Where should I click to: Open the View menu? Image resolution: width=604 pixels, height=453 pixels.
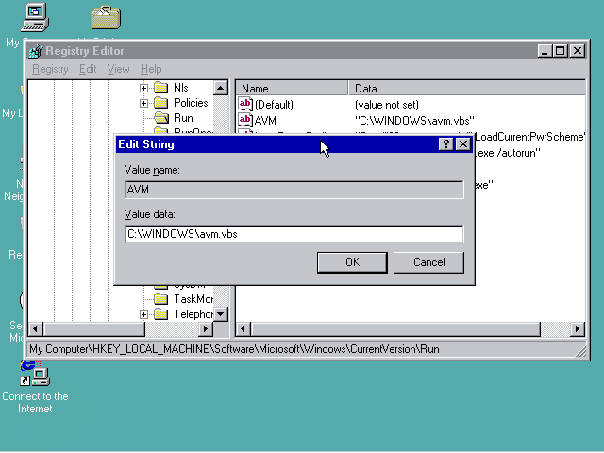(118, 69)
